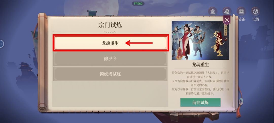274x123 pixels.
Task: Click the 龙魂重生 title below the poster
Action: coord(200,65)
